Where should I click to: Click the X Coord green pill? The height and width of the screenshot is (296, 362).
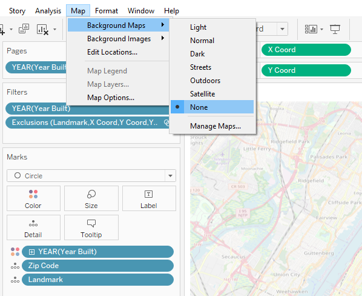point(306,50)
